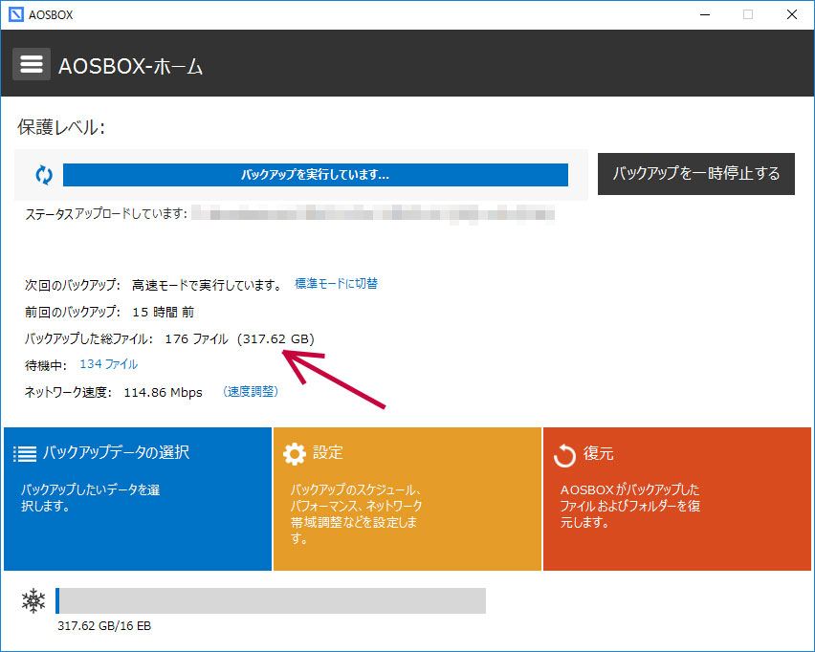Click the list icon on blue tile
The width and height of the screenshot is (815, 652).
point(25,453)
